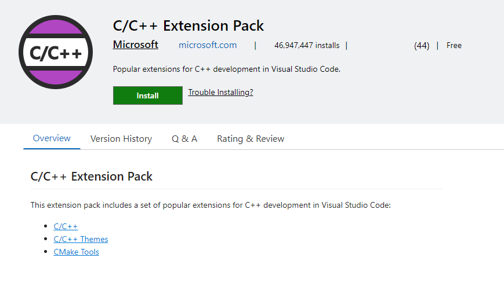The width and height of the screenshot is (504, 283).
Task: Open the C/C++ Themes extension link
Action: coord(81,240)
